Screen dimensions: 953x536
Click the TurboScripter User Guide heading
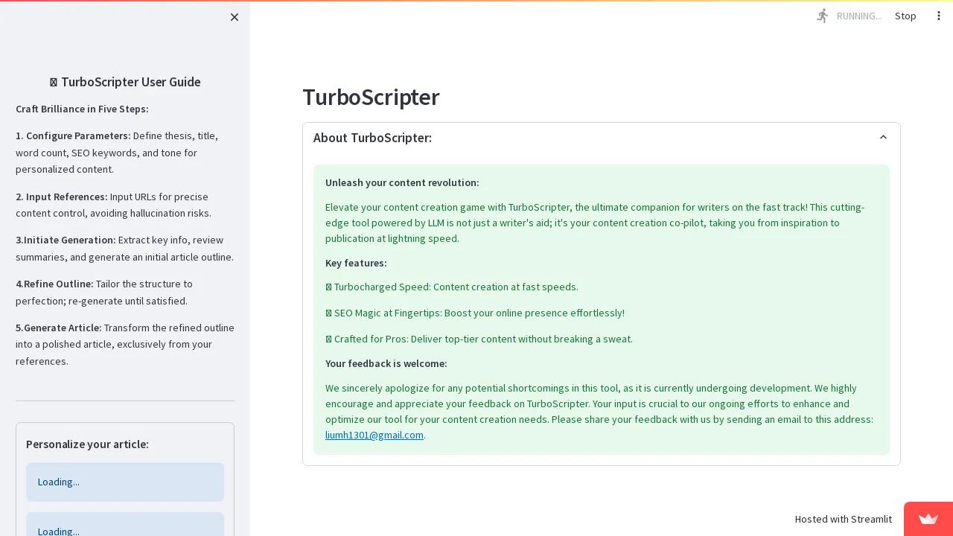tap(125, 82)
